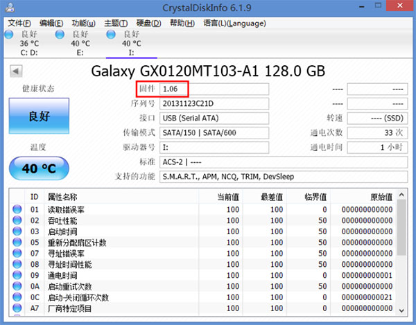Click the 临界值 column header

coord(309,197)
